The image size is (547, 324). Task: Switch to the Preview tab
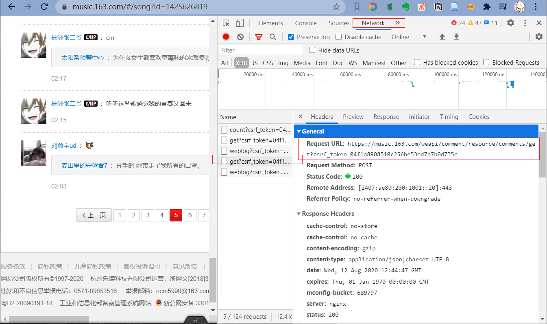(353, 117)
